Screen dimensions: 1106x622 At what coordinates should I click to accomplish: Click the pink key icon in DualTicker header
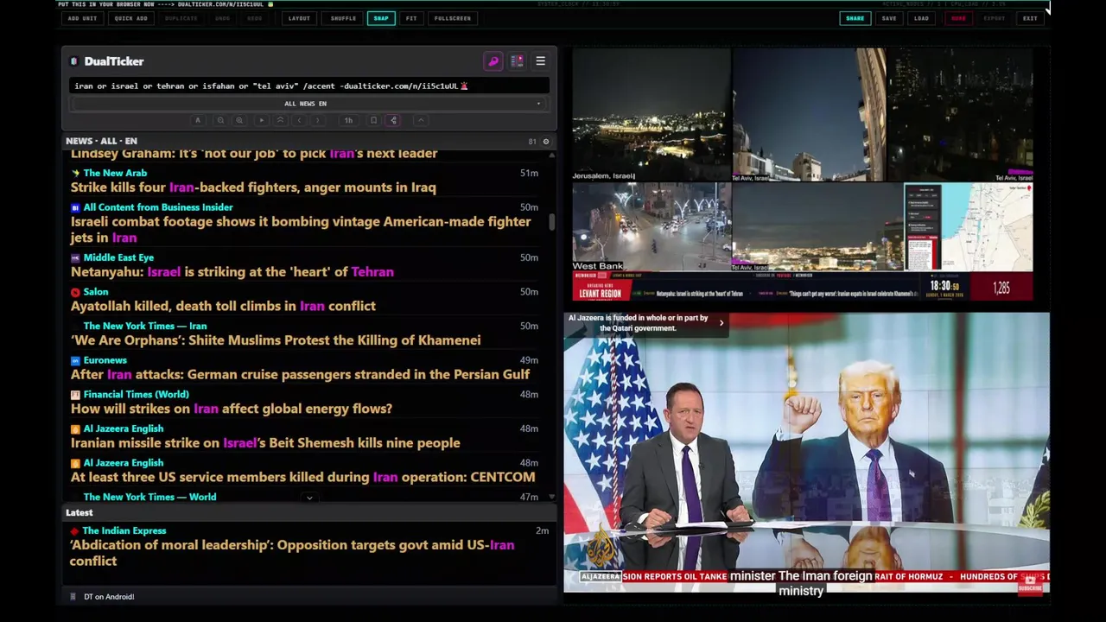click(x=493, y=61)
